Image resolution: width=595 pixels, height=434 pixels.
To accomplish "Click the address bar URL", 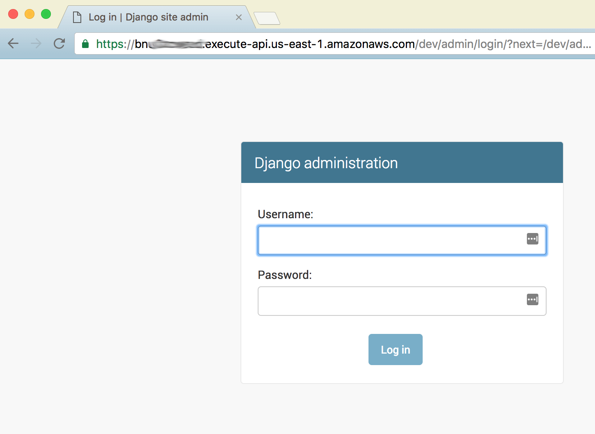I will [344, 44].
